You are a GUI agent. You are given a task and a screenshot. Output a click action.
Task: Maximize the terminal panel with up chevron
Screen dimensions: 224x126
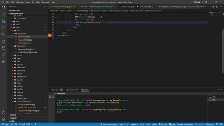click(218, 90)
